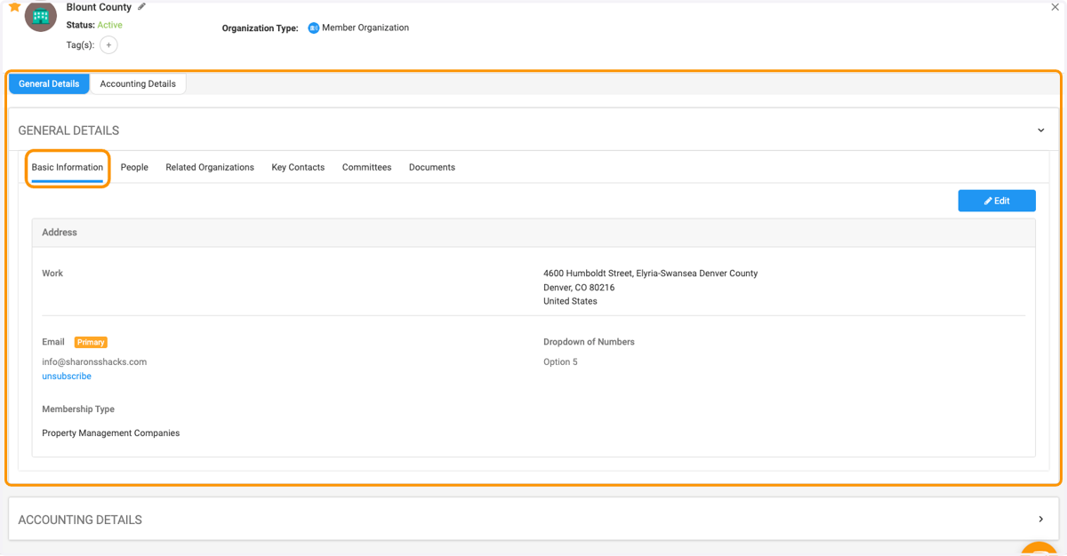
Task: Close the organization panel with X
Action: click(1055, 7)
